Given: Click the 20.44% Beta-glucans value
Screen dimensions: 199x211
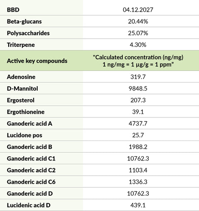Looking at the screenshot, I should (x=138, y=22).
